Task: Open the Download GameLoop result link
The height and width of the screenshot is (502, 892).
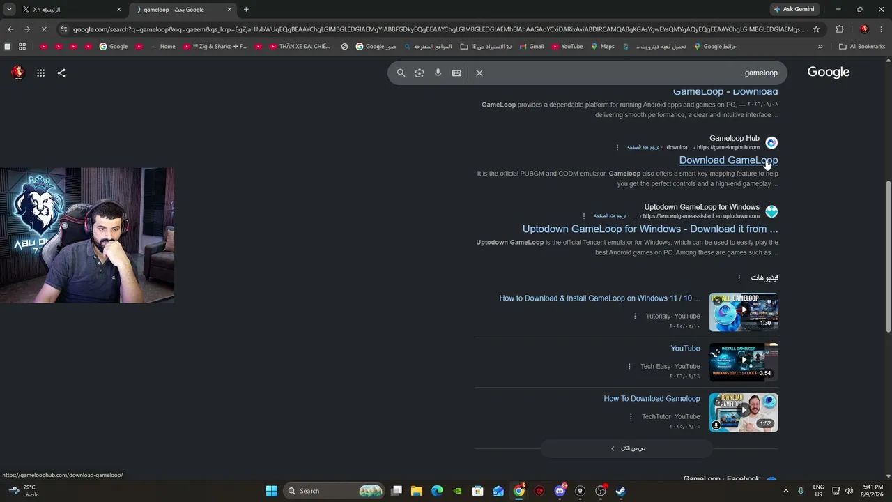Action: point(728,160)
